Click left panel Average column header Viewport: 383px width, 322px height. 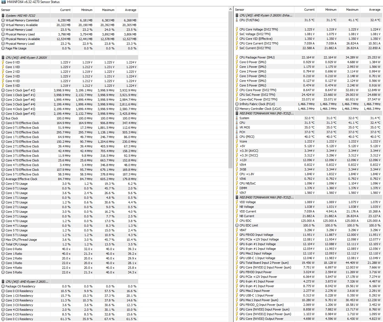[x=127, y=10]
